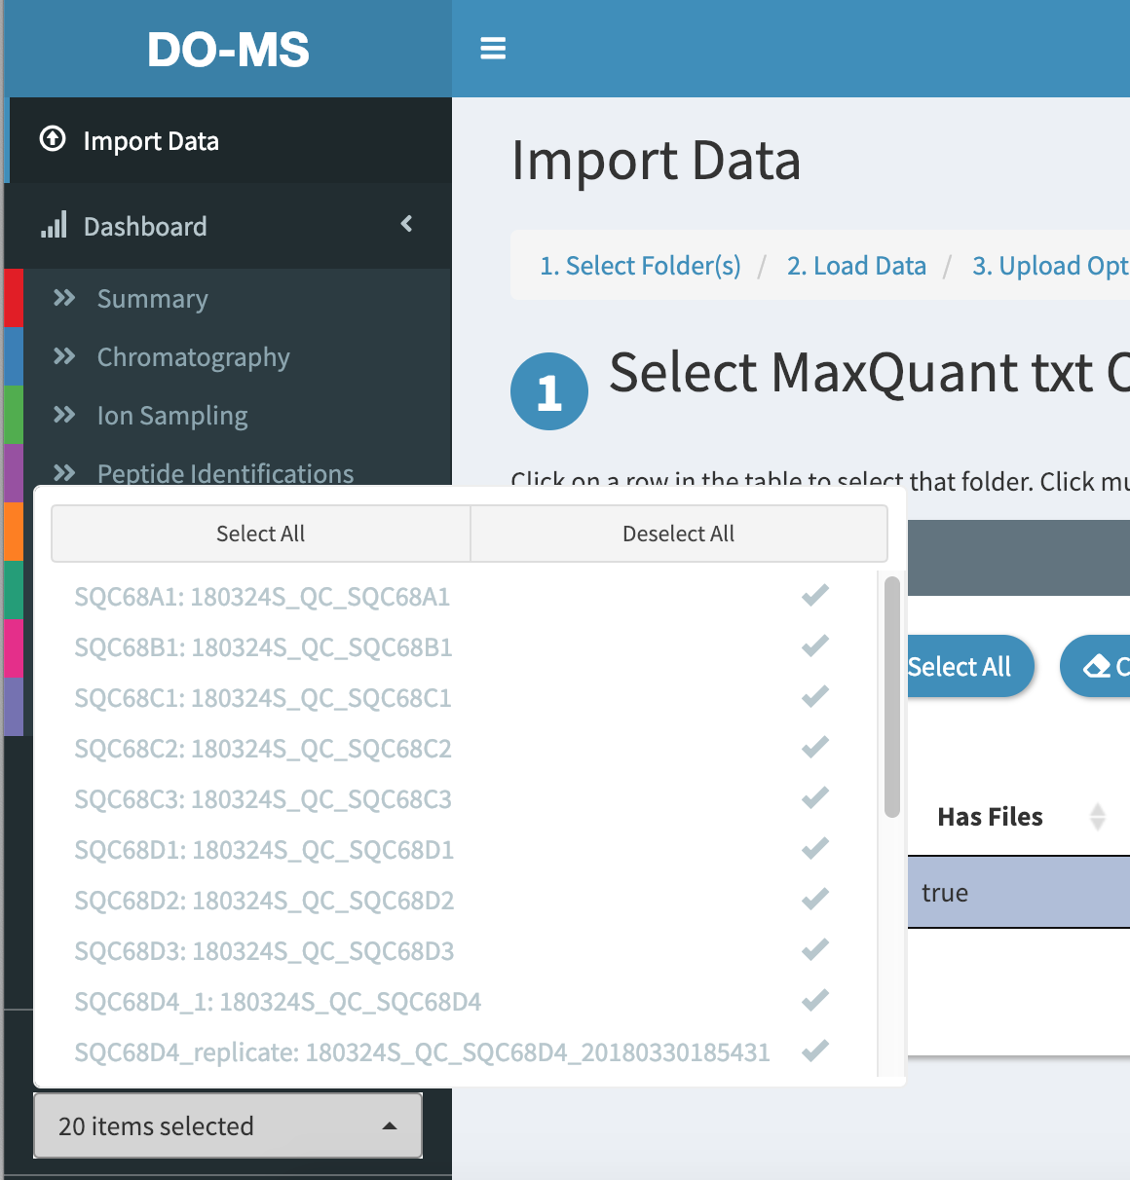Toggle checkmark for SQC68C2 experiment
Screen dimensions: 1130x1180
point(815,747)
